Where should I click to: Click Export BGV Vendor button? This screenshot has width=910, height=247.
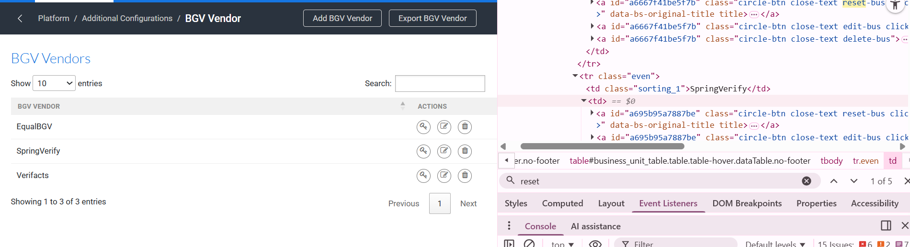click(x=432, y=18)
